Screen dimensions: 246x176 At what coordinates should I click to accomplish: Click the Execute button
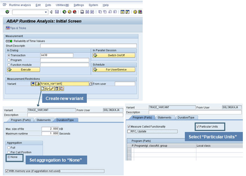pyautogui.click(x=23, y=70)
